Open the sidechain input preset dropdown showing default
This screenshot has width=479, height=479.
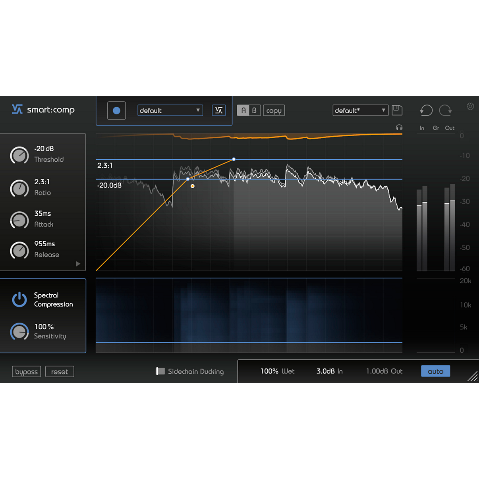tap(170, 110)
